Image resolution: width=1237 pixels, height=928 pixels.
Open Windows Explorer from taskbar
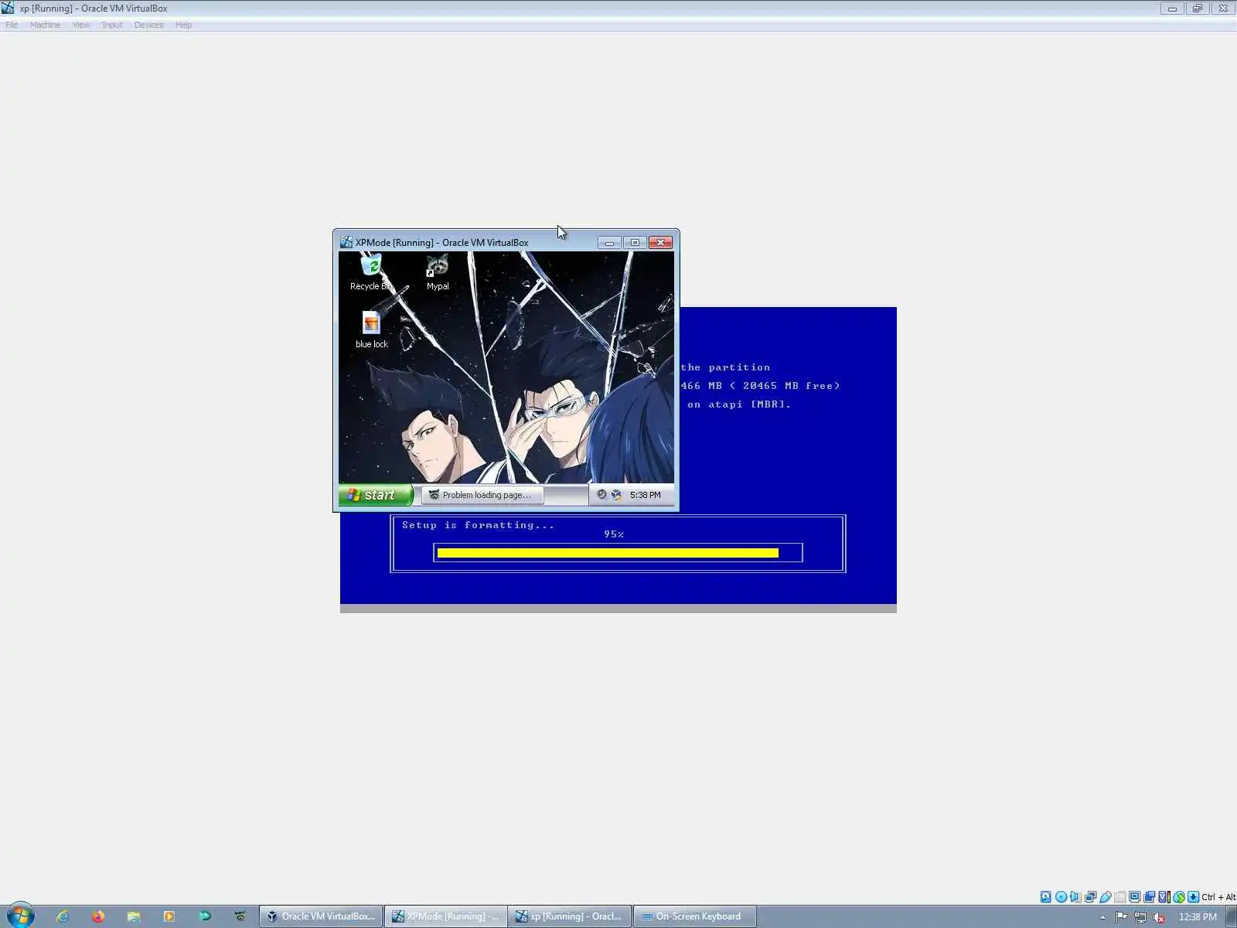pyautogui.click(x=134, y=916)
